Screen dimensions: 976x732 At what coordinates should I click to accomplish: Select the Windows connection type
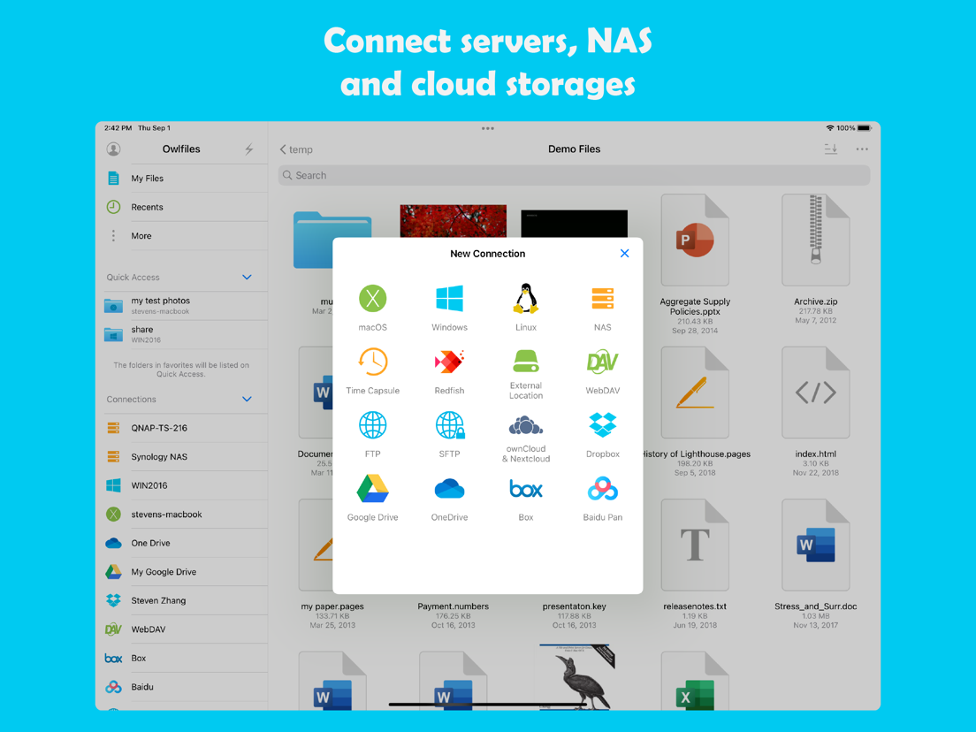pos(449,301)
